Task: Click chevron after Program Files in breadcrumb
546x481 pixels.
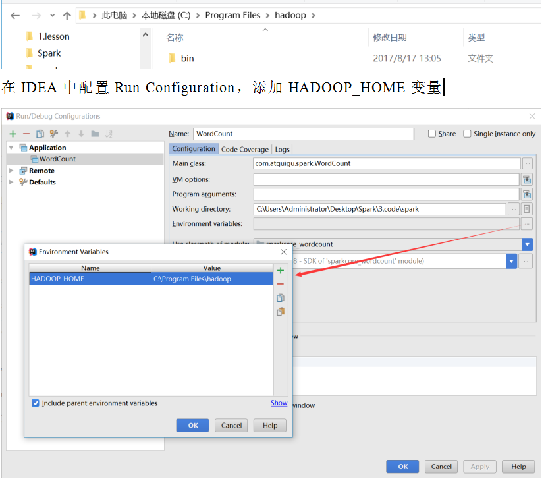Action: [x=267, y=16]
